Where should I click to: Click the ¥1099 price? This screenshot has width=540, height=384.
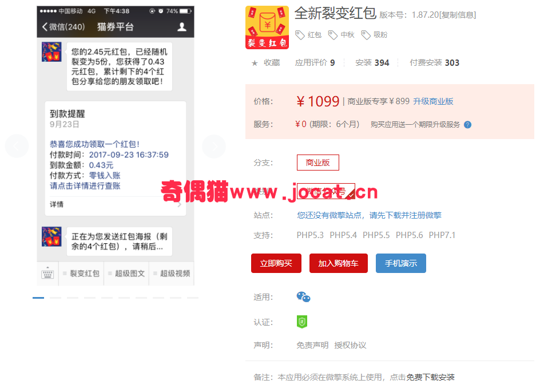click(317, 101)
